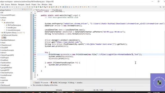Open the Window menu
This screenshot has height=93, width=165.
pyautogui.click(x=44, y=4)
